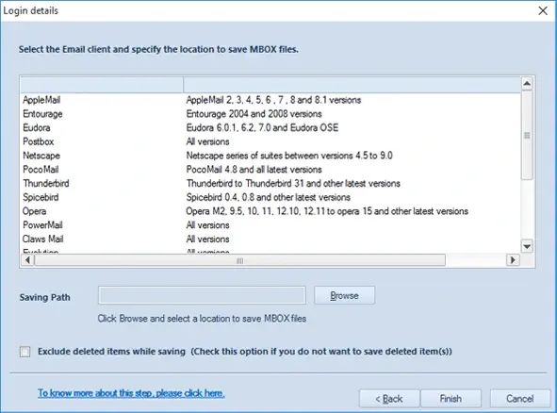
Task: Click the vertical scrollbar thumb
Action: (527, 135)
